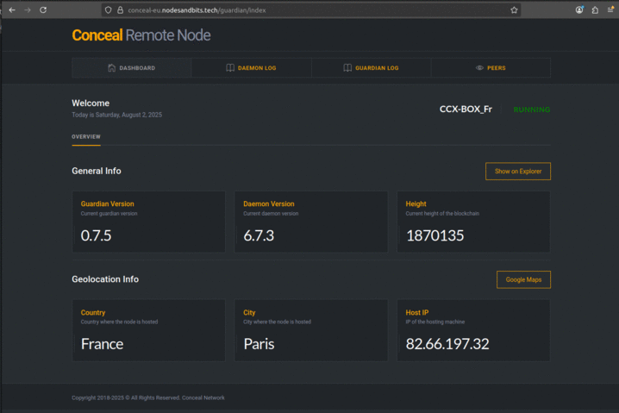This screenshot has width=619, height=413.
Task: Bookmark this page with the star icon
Action: (514, 9)
